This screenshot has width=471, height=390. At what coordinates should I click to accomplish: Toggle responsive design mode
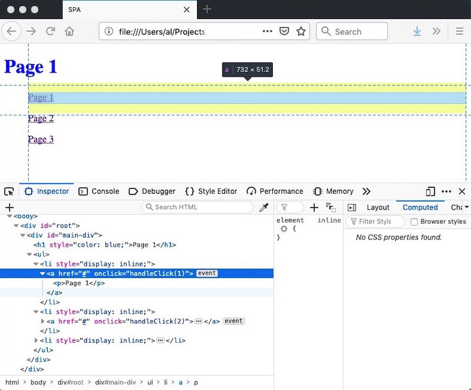coord(430,191)
